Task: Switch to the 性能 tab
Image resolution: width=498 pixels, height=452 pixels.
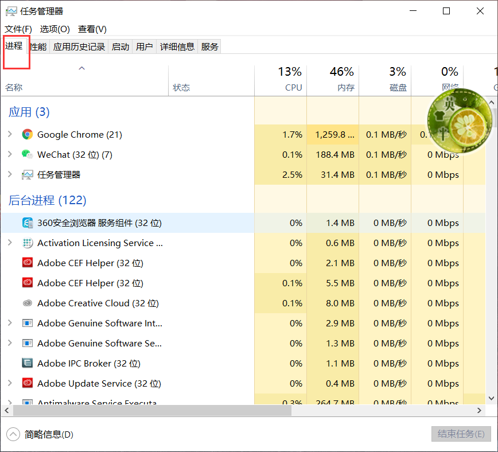Action: (38, 46)
